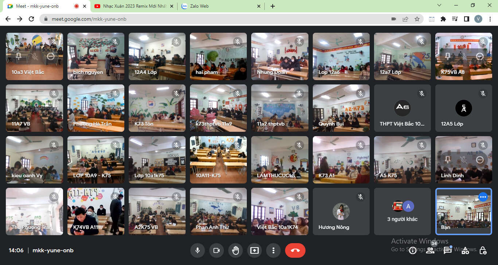Open Chrome three-dot menu
Viewport: 498px width, 265px height.
coord(490,19)
